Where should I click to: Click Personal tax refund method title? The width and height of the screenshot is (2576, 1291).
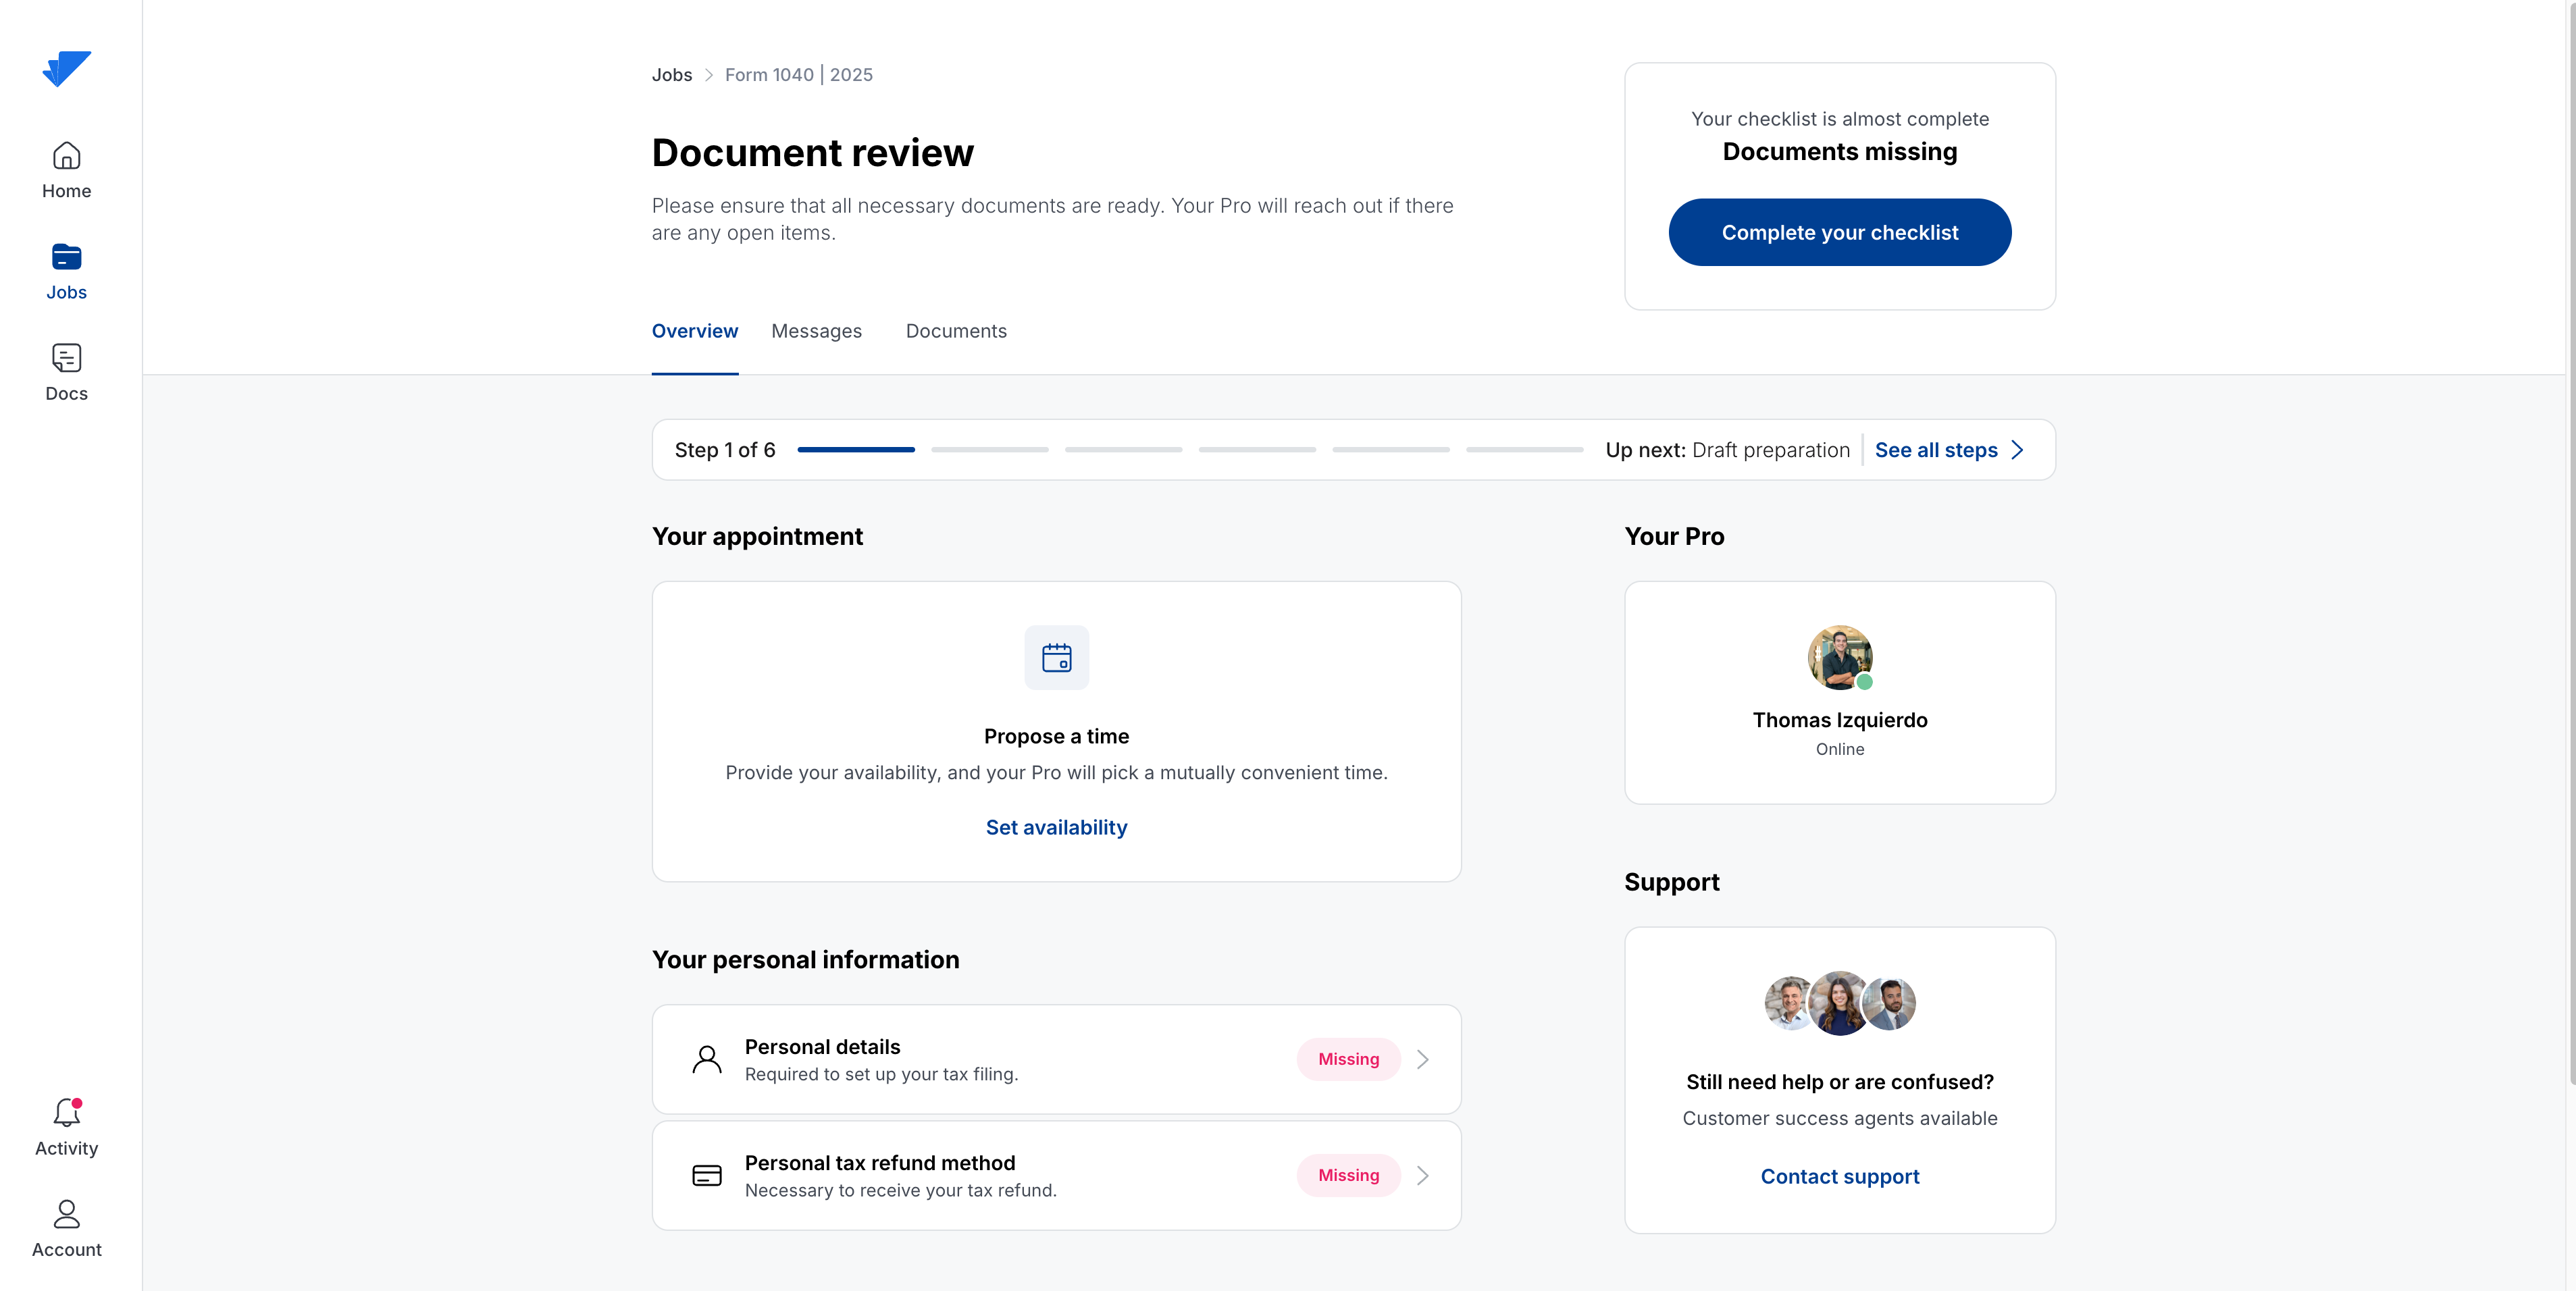click(880, 1162)
